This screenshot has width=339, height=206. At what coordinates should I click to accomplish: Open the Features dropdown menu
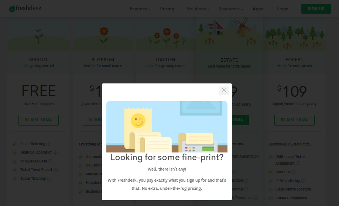140,9
